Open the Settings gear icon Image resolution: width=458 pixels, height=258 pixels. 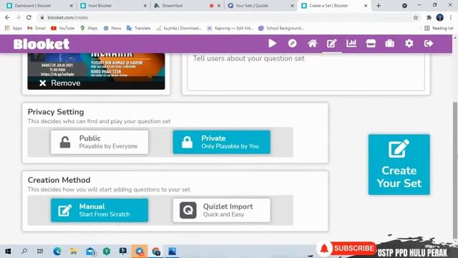(x=409, y=44)
